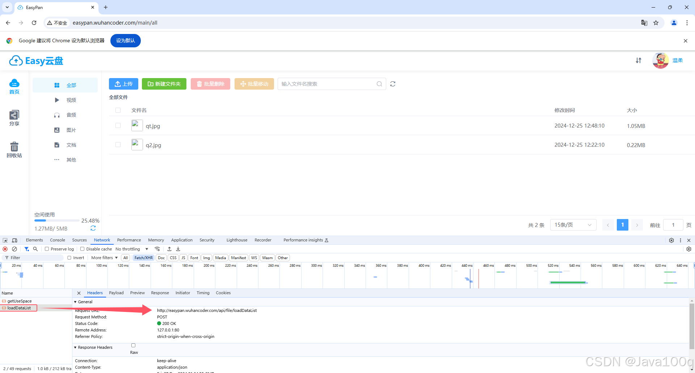The height and width of the screenshot is (373, 695).
Task: Close the request details pane
Action: 79,293
